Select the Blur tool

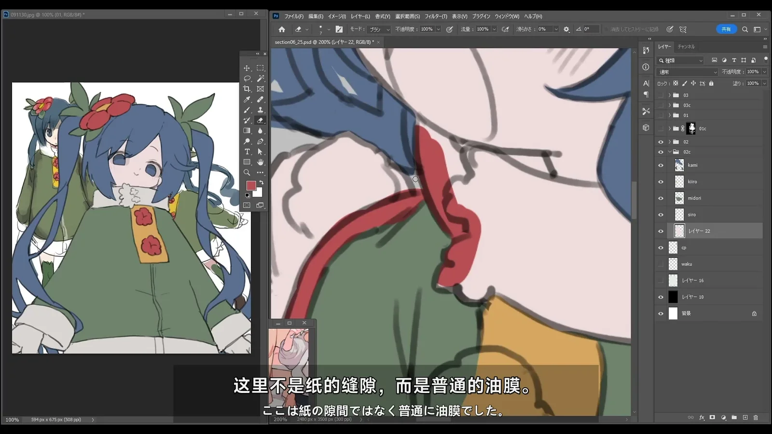click(x=261, y=131)
